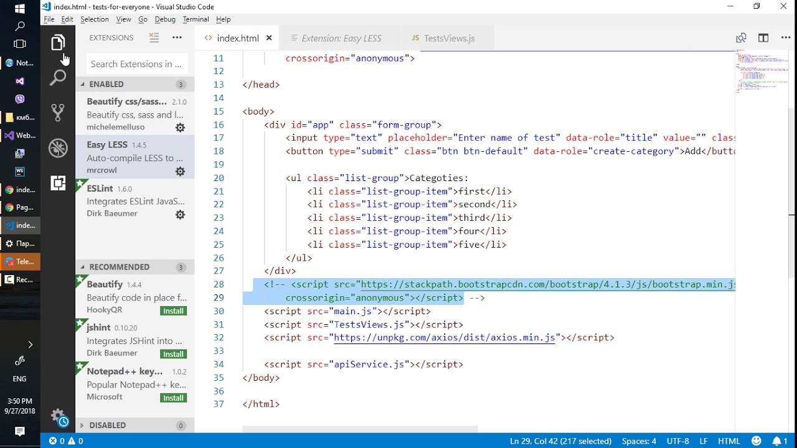The width and height of the screenshot is (797, 448).
Task: Open feedback smiley in status bar
Action: (x=757, y=441)
